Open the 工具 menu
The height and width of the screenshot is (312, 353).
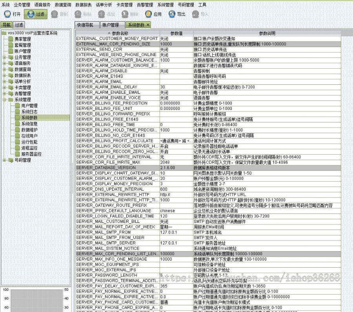202,5
